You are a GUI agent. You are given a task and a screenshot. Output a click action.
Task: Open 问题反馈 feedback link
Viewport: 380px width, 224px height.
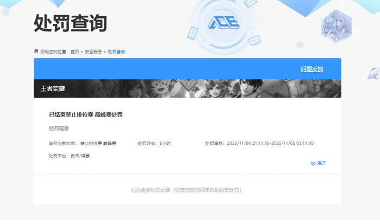312,69
